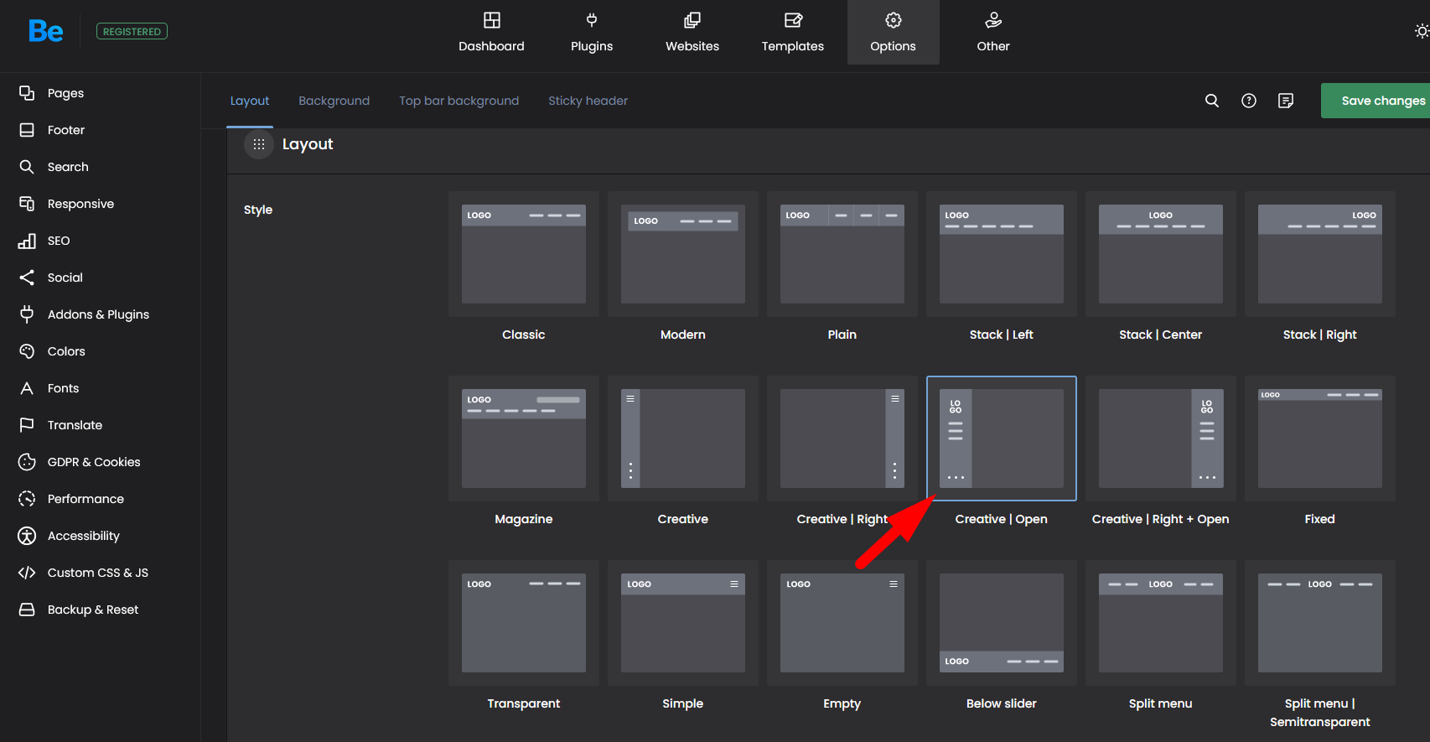Open Backup & Reset label in sidebar
Screen dimensions: 1430x742
pyautogui.click(x=93, y=610)
